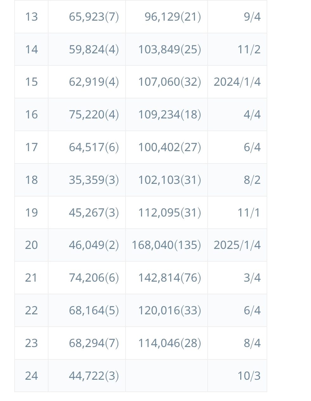Click row number 17 cell
Viewport: 311px width, 401px height.
[x=31, y=147]
